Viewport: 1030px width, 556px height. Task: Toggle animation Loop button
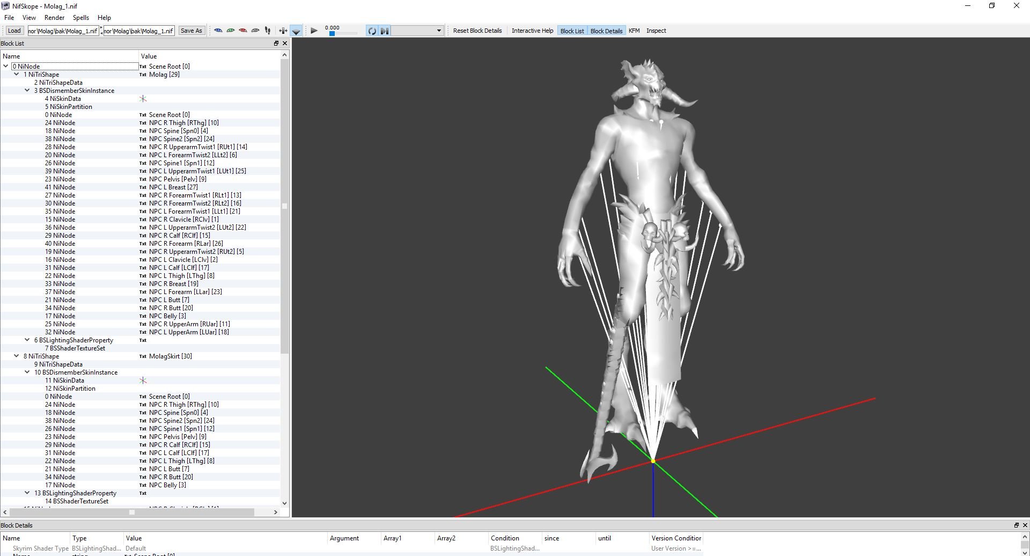coord(372,31)
